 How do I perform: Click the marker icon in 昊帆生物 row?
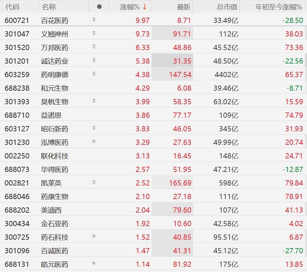click(94, 101)
